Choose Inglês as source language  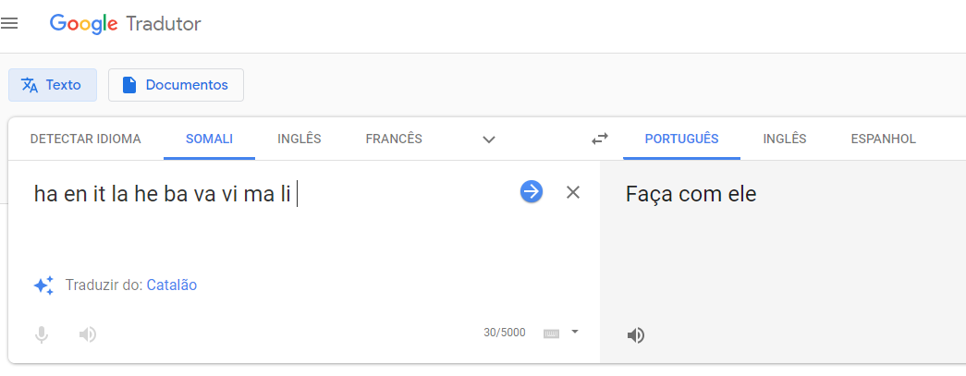(x=299, y=139)
